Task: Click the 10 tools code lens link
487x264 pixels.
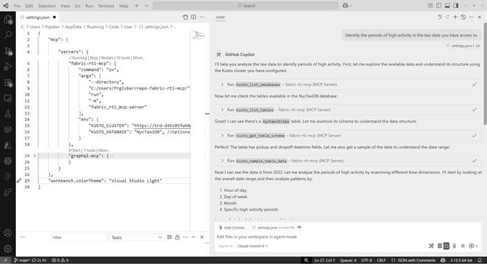Action: click(123, 58)
